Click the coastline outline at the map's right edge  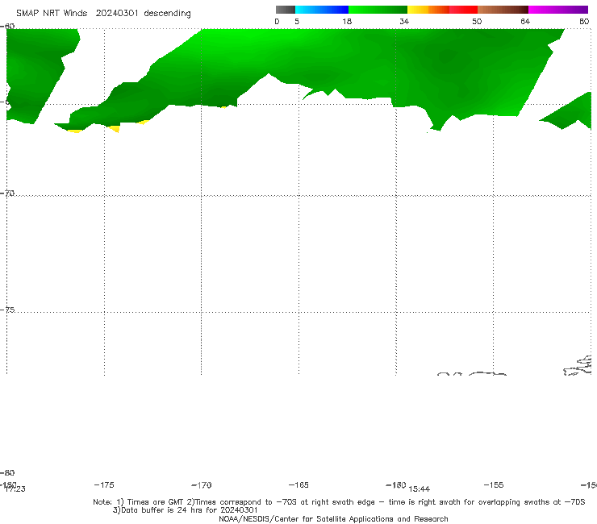(578, 366)
